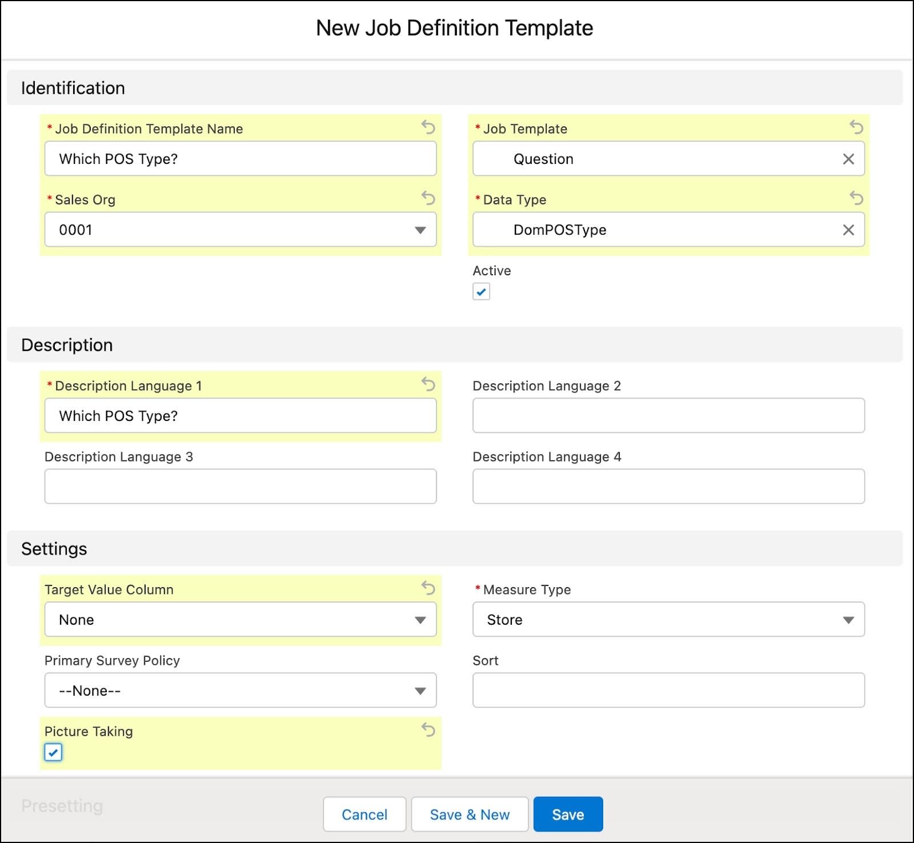Click the Description Language 4 input
Viewport: 914px width, 843px height.
coord(668,487)
